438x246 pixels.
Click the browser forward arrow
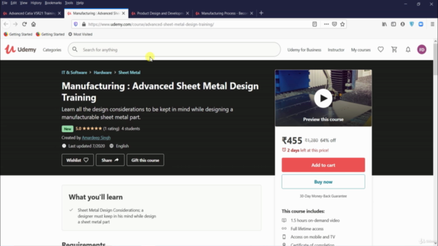(15, 25)
